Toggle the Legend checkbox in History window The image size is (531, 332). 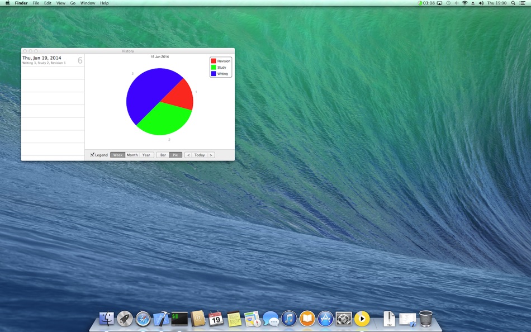tap(92, 155)
